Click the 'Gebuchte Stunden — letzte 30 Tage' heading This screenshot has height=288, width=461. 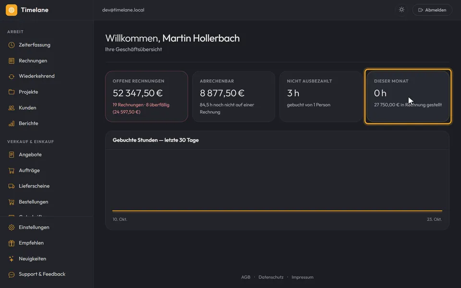click(156, 140)
